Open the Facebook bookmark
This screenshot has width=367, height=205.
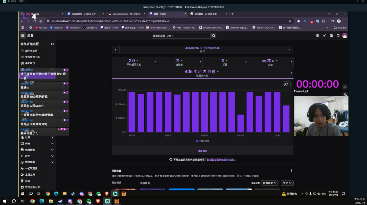56,28
